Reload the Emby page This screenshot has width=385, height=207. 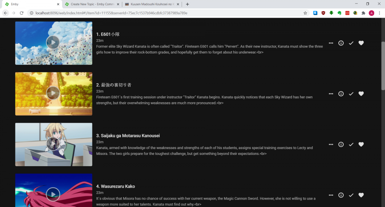(x=21, y=13)
